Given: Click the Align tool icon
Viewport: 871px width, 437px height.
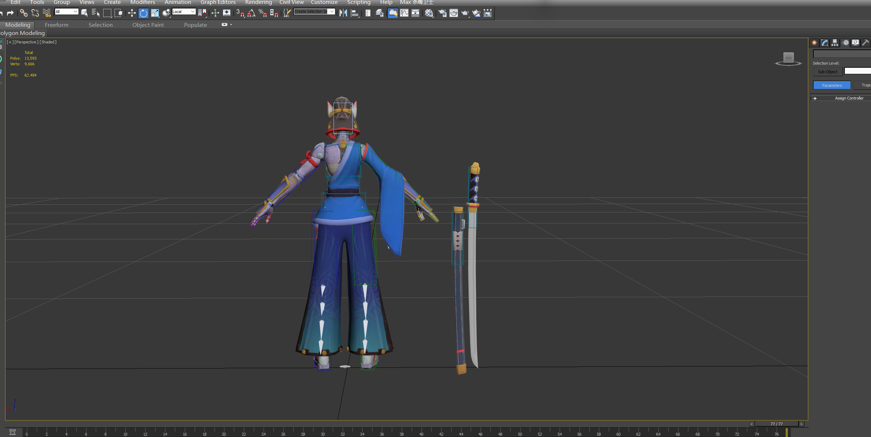Looking at the screenshot, I should pos(355,13).
